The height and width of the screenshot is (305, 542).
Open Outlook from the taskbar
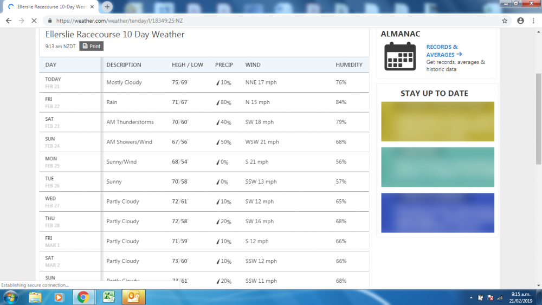click(x=133, y=297)
